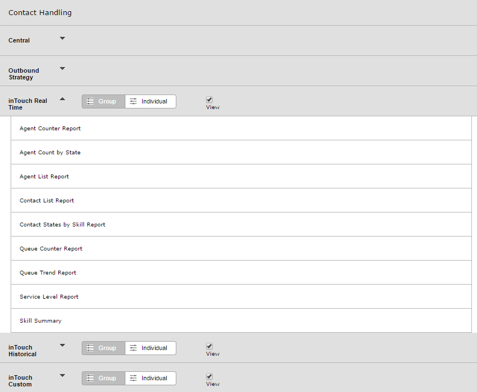
Task: Select the Queue Trend Report row
Action: pos(241,272)
